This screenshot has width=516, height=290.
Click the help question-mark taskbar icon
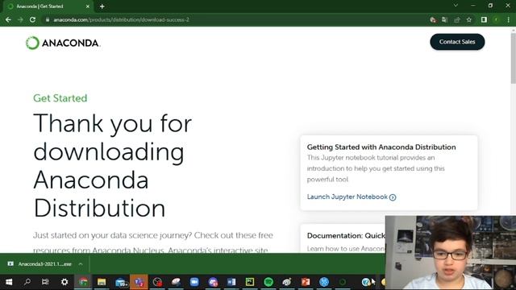(x=365, y=282)
